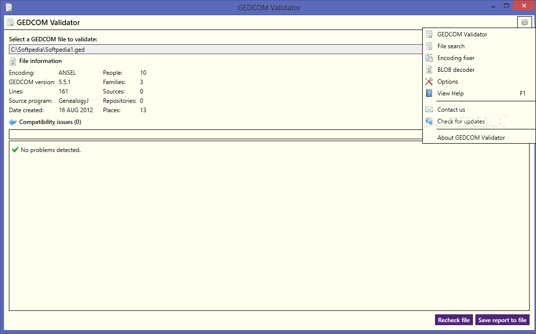The height and width of the screenshot is (334, 536).
Task: Click F1 shortcut label in menu
Action: [x=522, y=93]
